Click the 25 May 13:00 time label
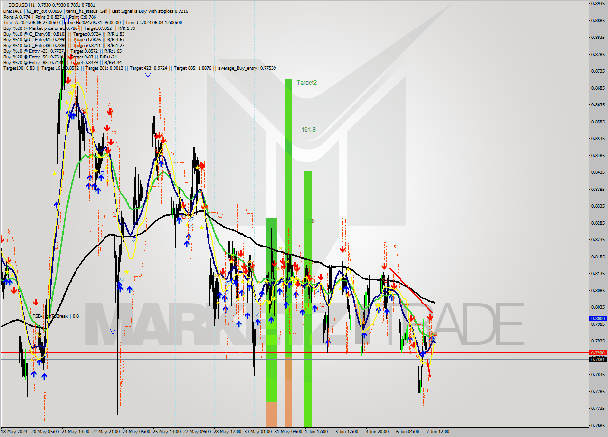This screenshot has height=437, width=608. [167, 432]
